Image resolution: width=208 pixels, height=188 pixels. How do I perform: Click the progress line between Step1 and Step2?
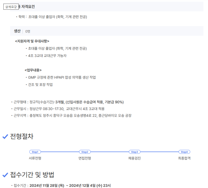coord(60,152)
